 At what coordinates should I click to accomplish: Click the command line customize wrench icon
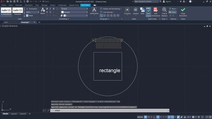(48, 110)
